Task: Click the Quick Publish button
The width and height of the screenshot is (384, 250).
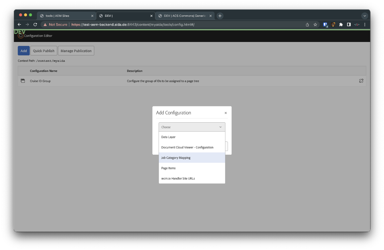Action: point(43,51)
